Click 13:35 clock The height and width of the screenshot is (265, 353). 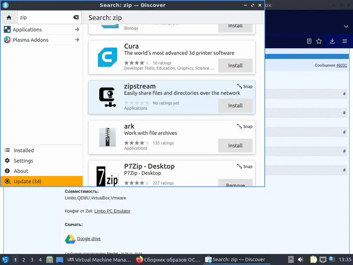point(345,259)
